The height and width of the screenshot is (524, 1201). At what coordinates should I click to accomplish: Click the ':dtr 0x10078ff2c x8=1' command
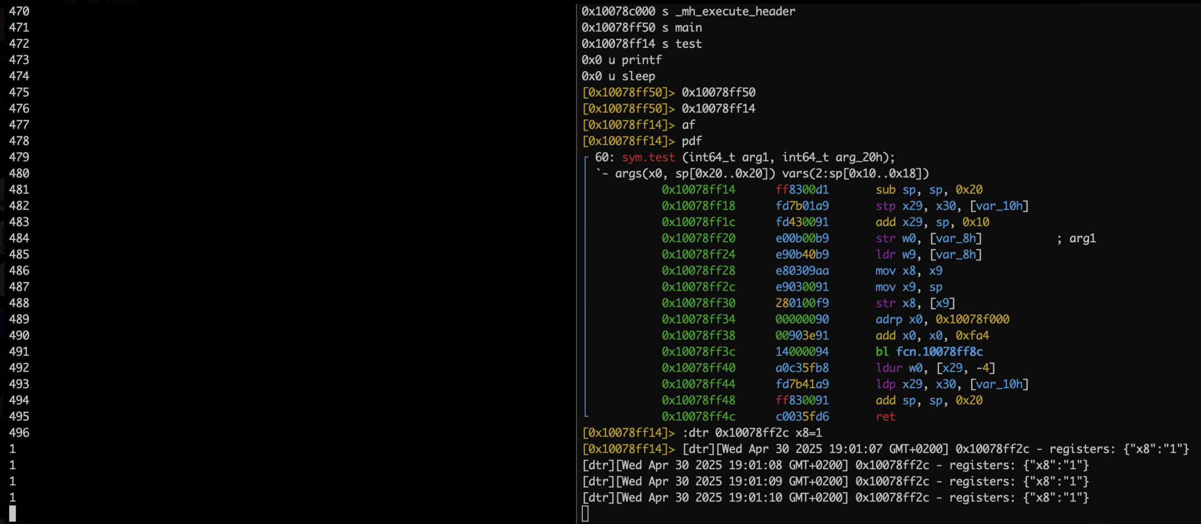point(752,433)
